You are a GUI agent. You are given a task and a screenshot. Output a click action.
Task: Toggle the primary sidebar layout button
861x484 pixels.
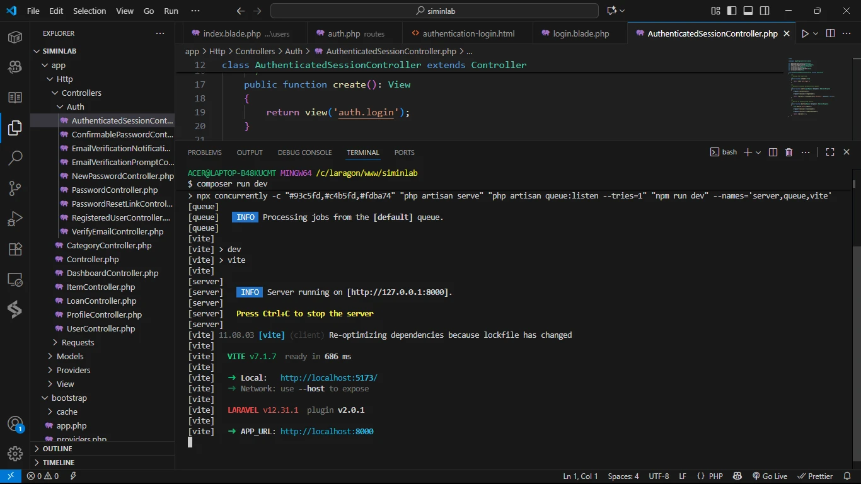coord(732,11)
